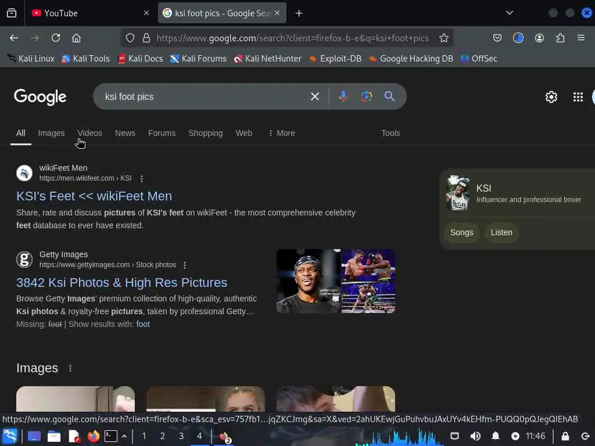Open the Getty Images result options menu
595x446 pixels.
click(x=184, y=265)
